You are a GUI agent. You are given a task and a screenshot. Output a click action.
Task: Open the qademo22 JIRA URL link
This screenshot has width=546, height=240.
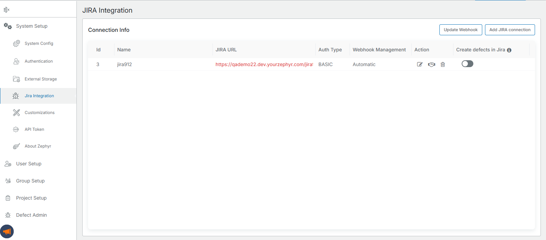(x=264, y=64)
